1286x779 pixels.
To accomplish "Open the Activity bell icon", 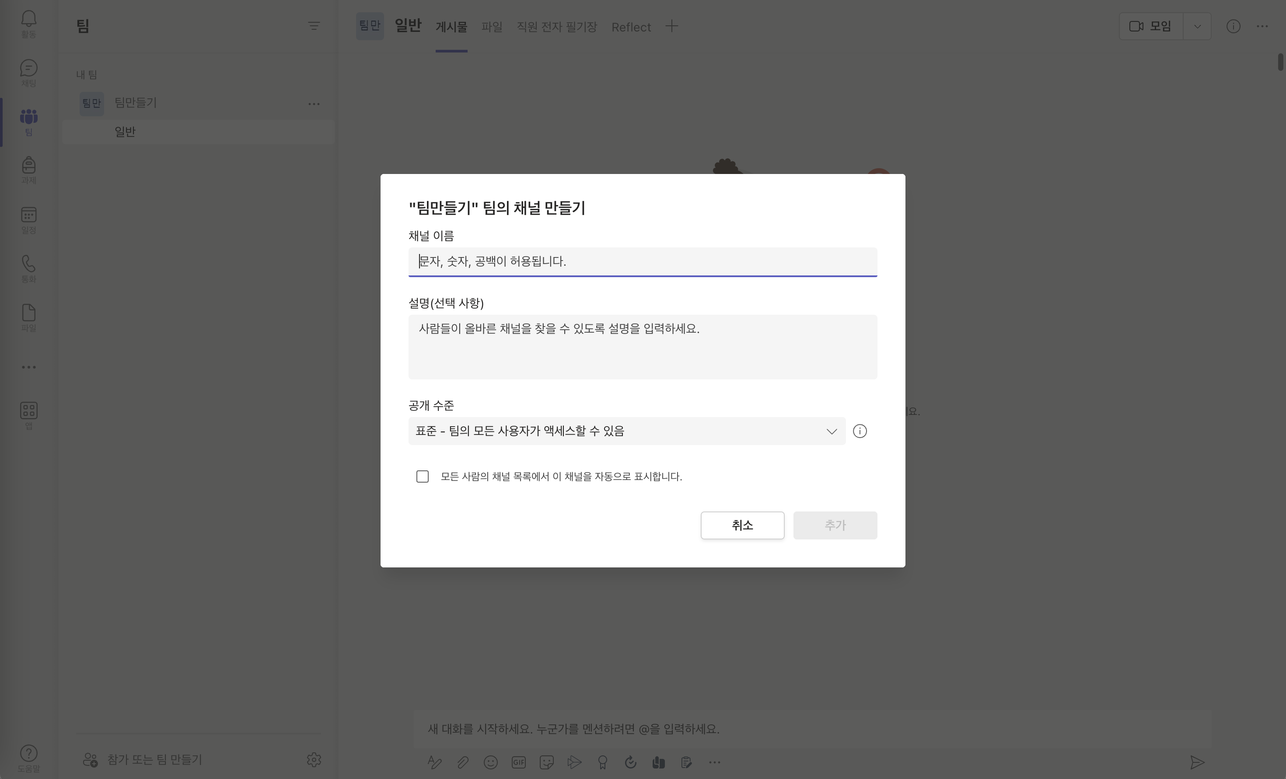I will pyautogui.click(x=29, y=19).
